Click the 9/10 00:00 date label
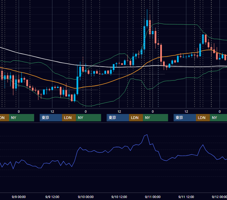The width and height of the screenshot is (227, 200). [x=86, y=197]
